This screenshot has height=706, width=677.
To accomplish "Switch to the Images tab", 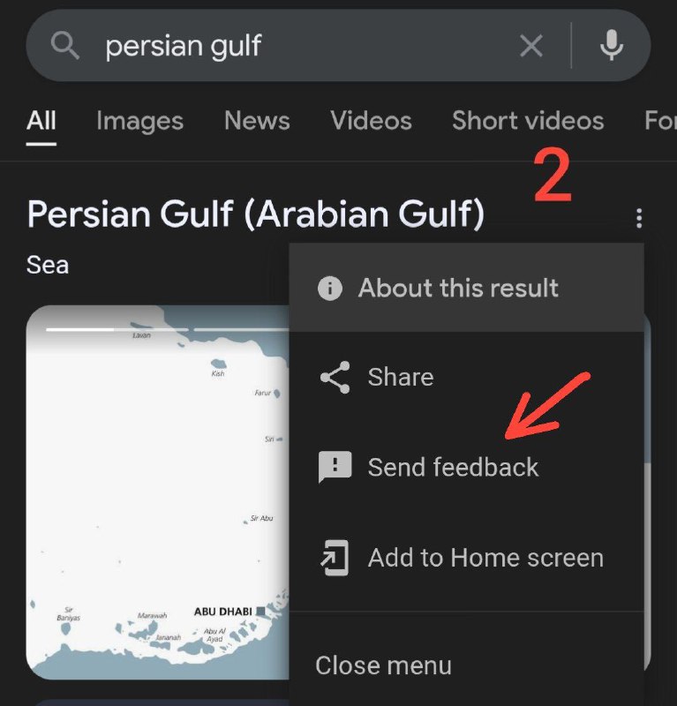I will coord(139,121).
